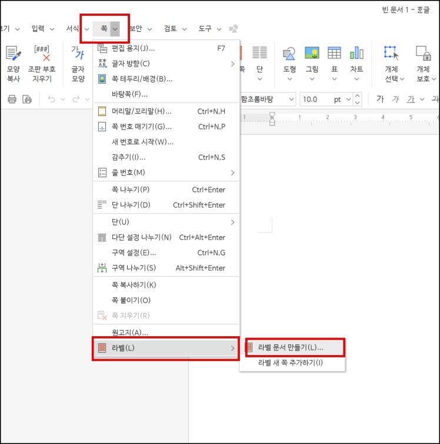Select 쪽 테두리/배경(B) menu item
The width and height of the screenshot is (440, 444).
coord(166,79)
